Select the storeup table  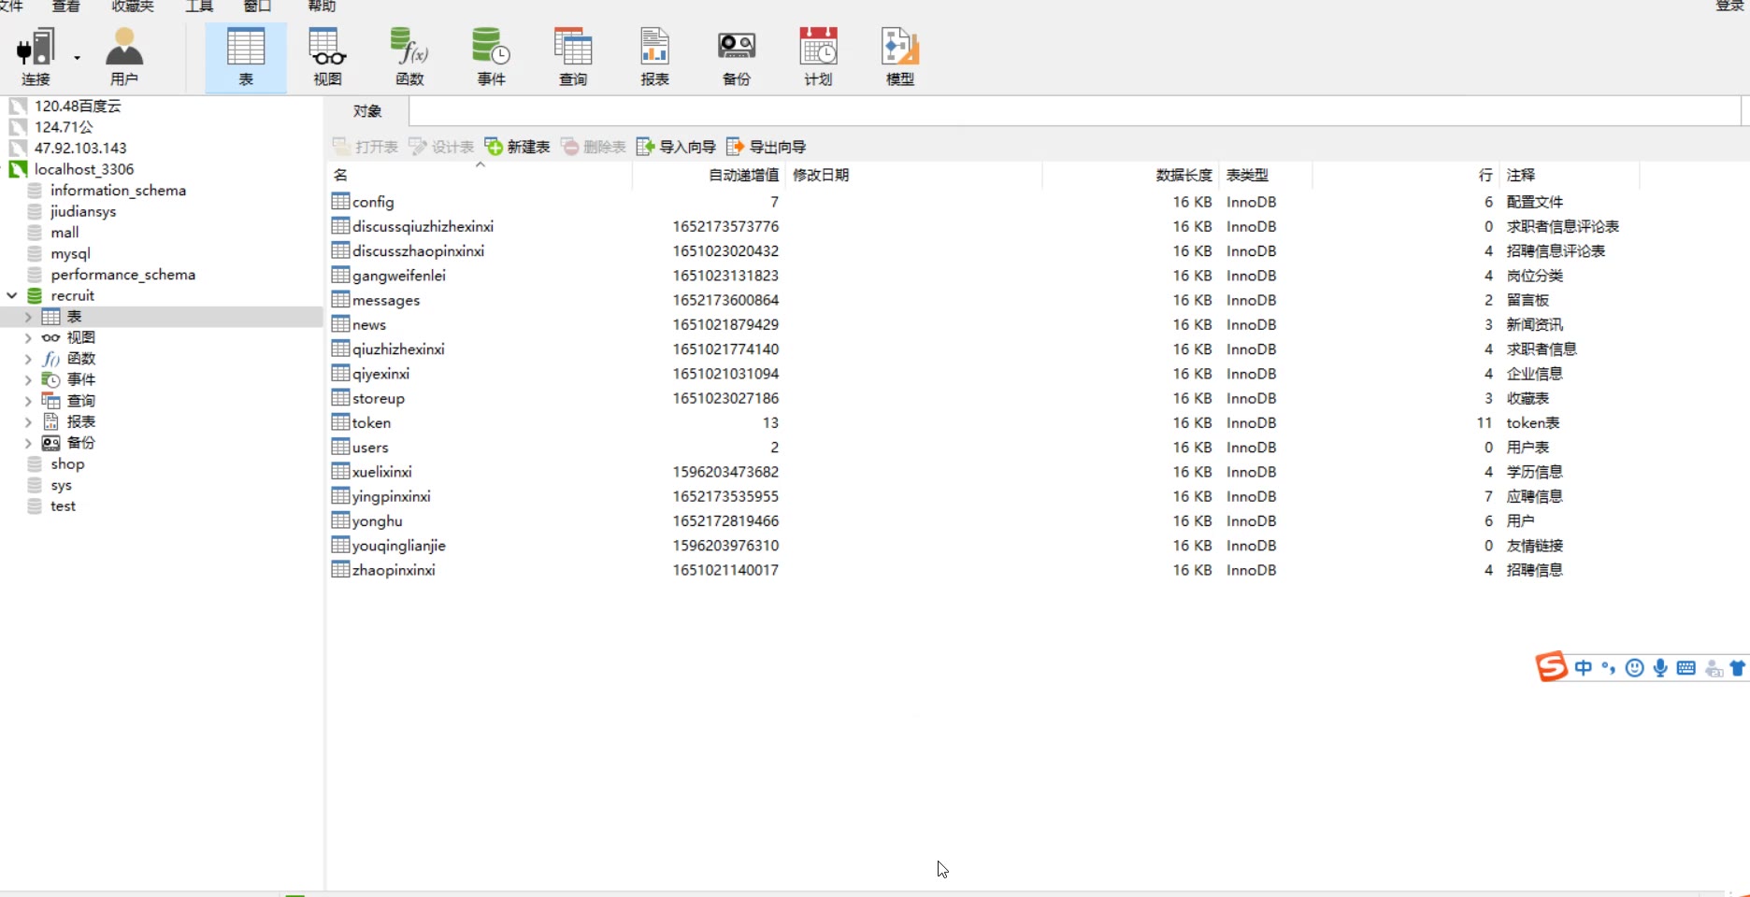(379, 398)
